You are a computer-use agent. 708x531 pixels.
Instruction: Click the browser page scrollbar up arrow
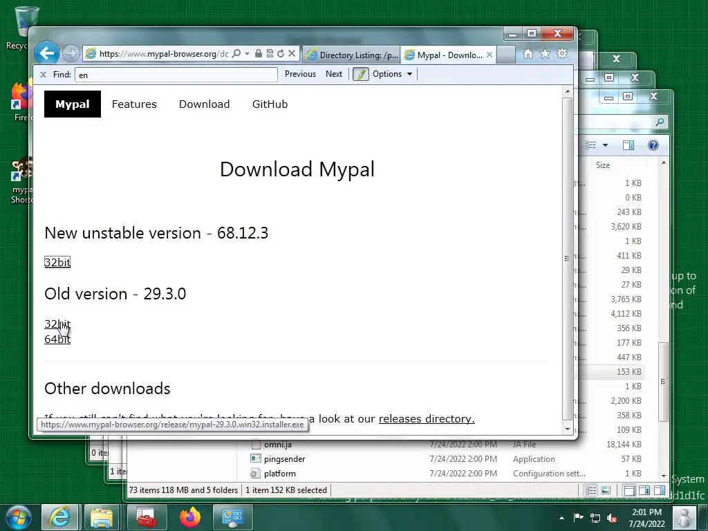click(x=568, y=92)
